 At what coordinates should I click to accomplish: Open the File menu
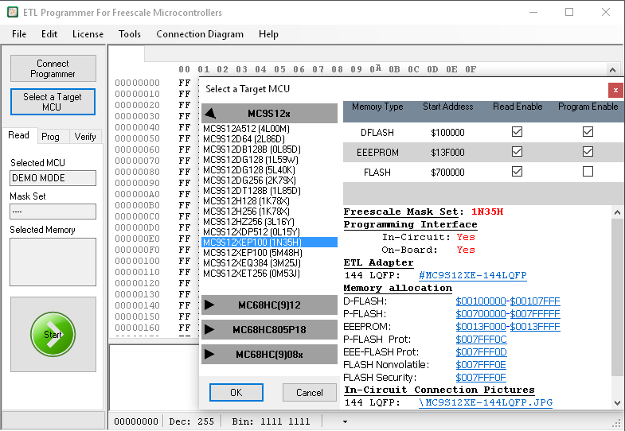tap(19, 34)
